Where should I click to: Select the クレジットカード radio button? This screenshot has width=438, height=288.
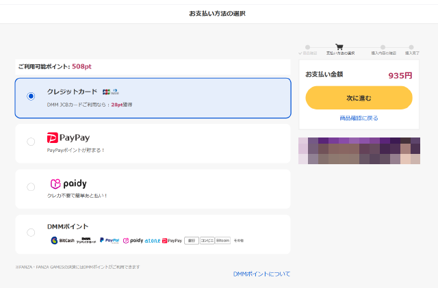coord(31,96)
